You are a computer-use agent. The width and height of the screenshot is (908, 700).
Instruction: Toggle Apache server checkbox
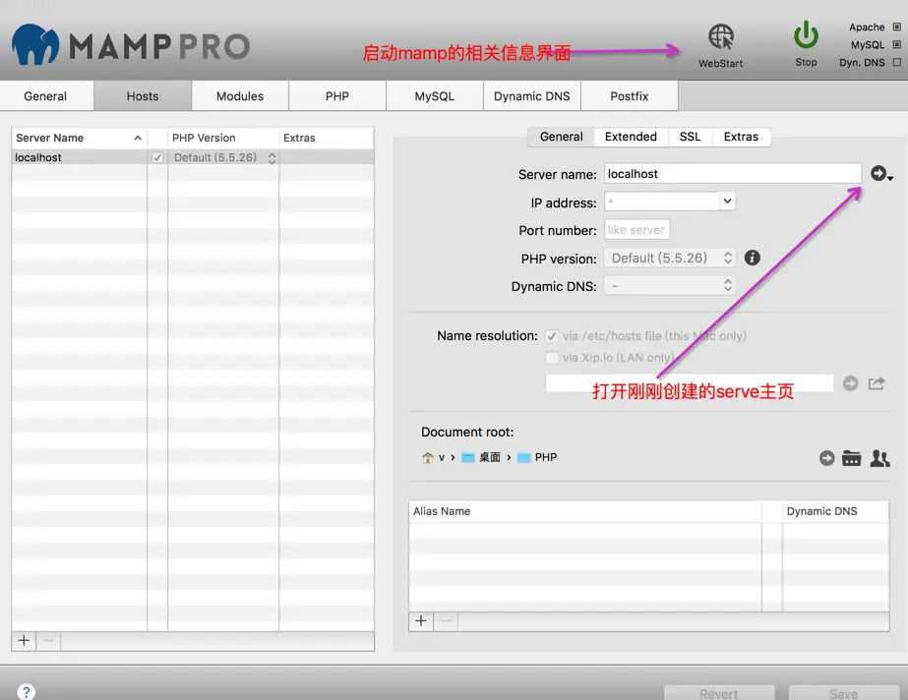coord(896,28)
